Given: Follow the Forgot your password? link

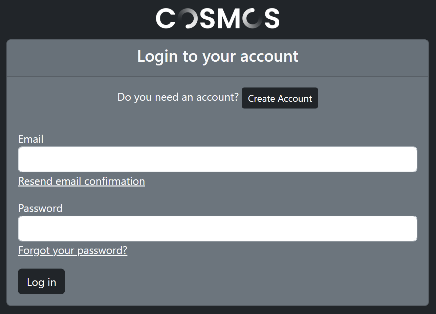Looking at the screenshot, I should (73, 250).
